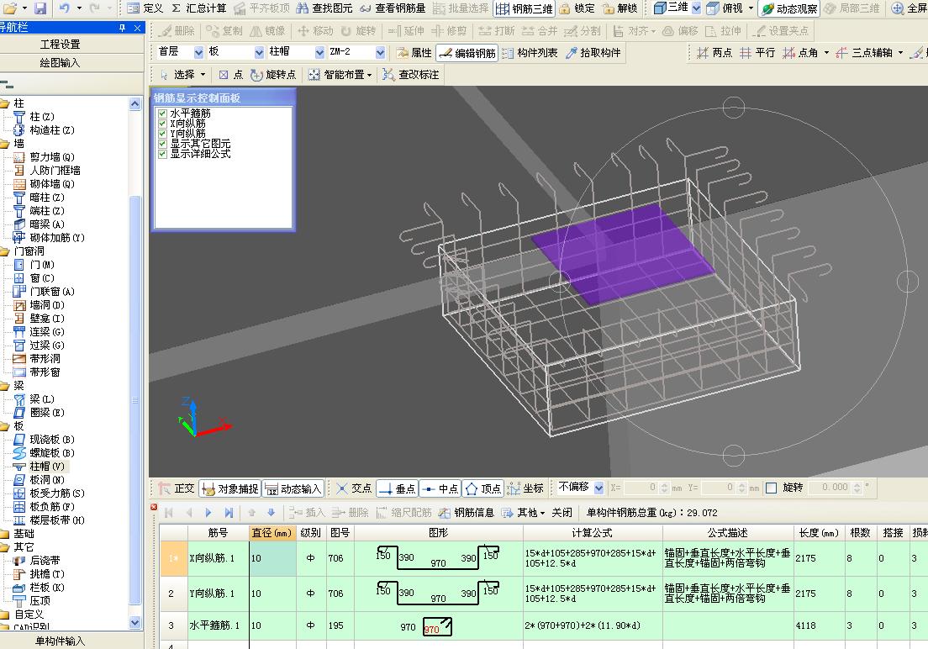The width and height of the screenshot is (928, 649).
Task: Open 查看钢筋量 rebar quantity view
Action: (393, 8)
